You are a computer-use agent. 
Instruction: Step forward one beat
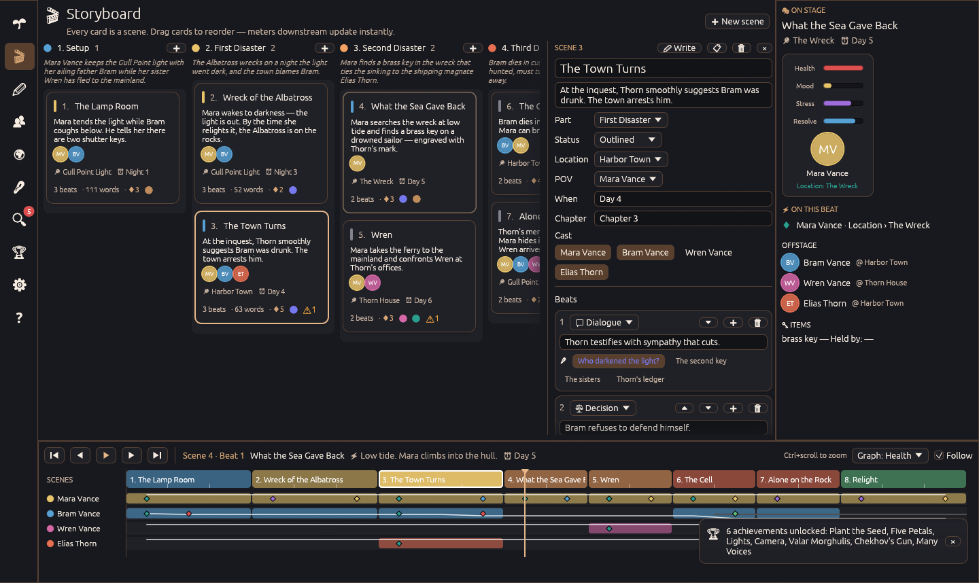click(131, 455)
